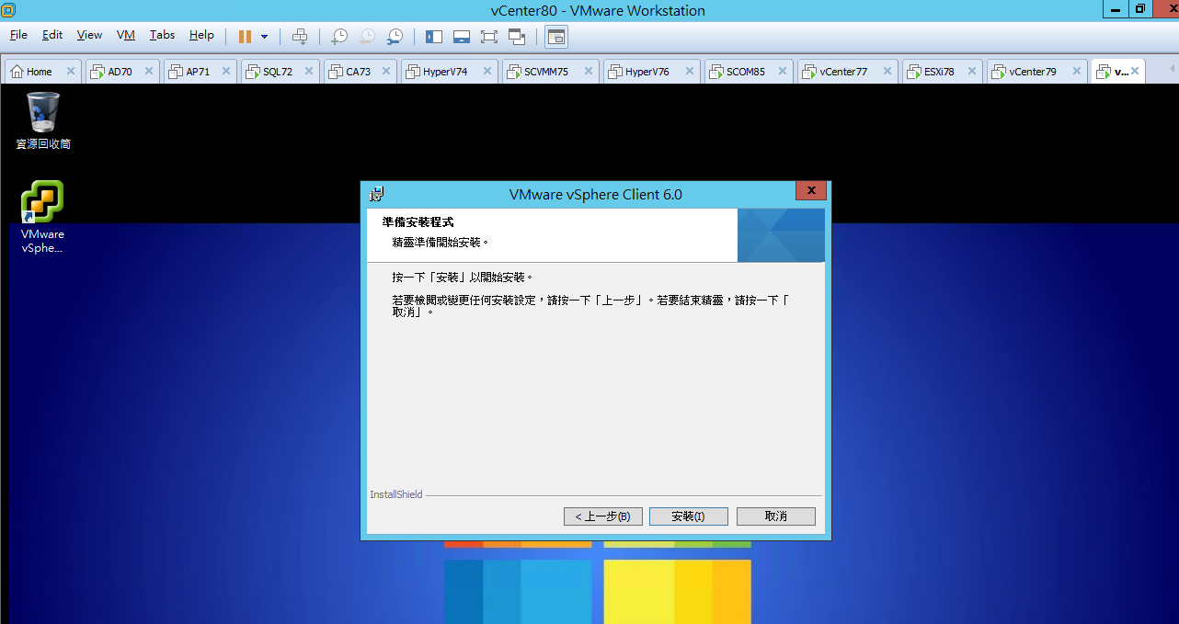Enter full screen mode icon
Screen dimensions: 1179x624
coord(489,37)
